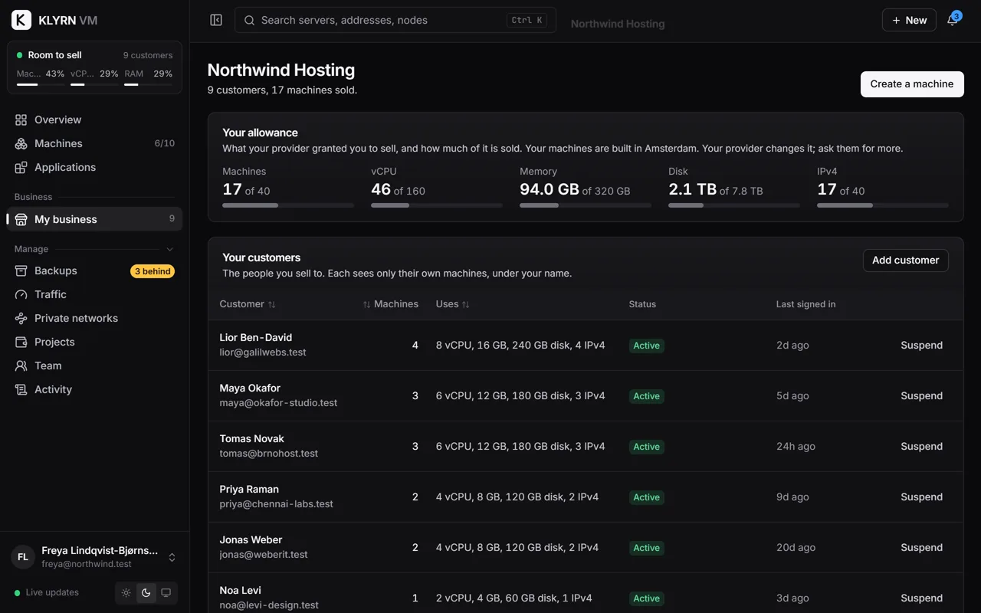This screenshot has height=613, width=981.
Task: Sort by the Customer column
Action: [248, 304]
